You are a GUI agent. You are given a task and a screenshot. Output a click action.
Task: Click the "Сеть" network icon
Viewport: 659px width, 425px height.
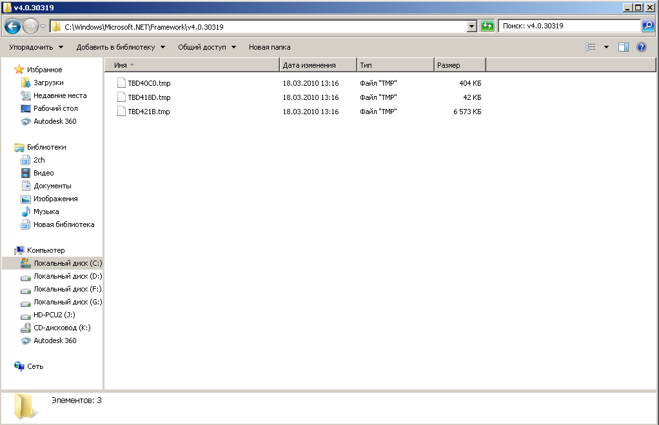pyautogui.click(x=19, y=366)
